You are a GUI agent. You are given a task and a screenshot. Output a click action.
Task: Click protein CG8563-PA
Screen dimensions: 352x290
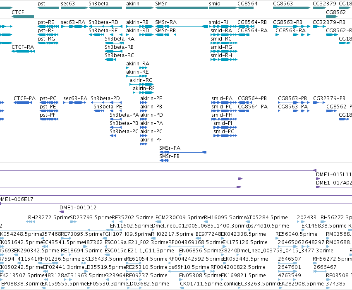pos(293,107)
